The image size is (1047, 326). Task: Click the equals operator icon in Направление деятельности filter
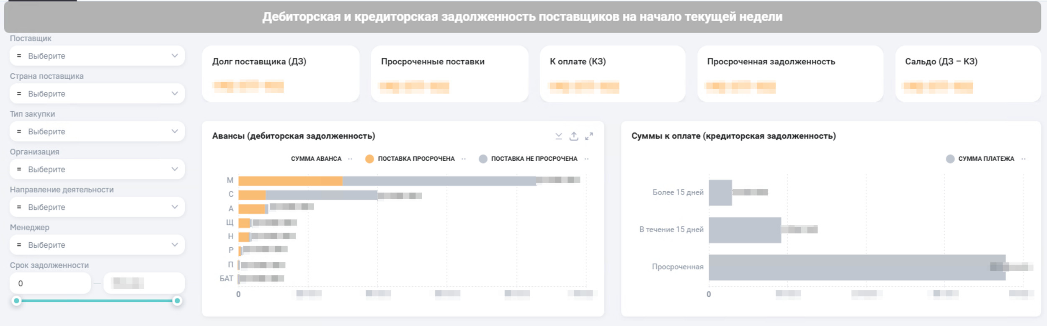click(19, 207)
